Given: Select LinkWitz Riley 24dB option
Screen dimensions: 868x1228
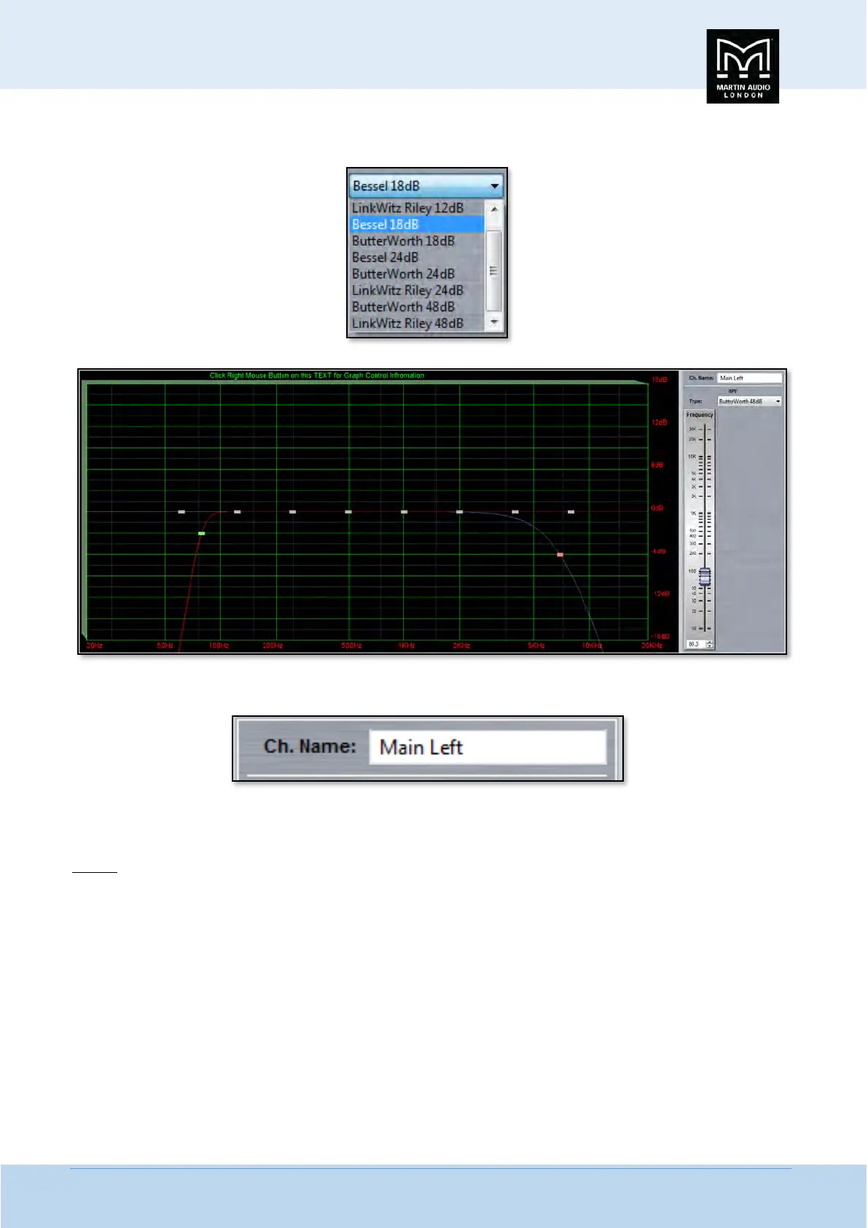Looking at the screenshot, I should pyautogui.click(x=416, y=290).
